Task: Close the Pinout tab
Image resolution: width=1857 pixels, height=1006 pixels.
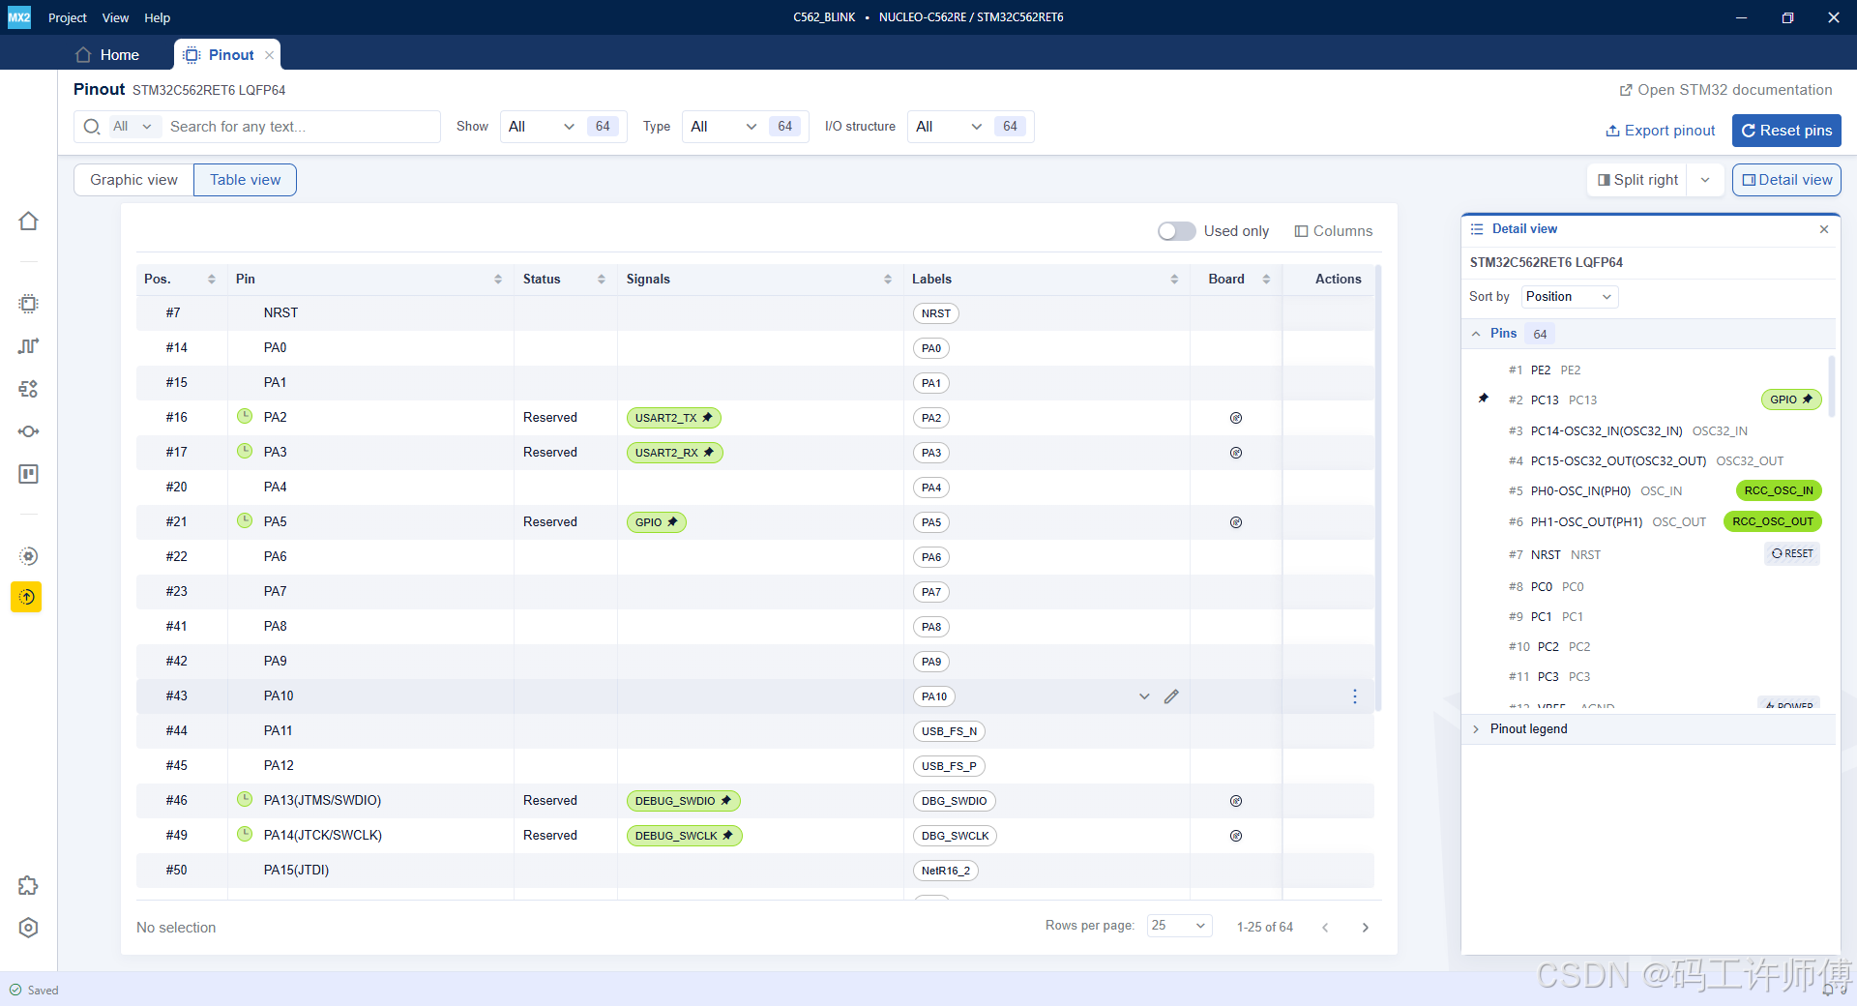Action: (269, 55)
